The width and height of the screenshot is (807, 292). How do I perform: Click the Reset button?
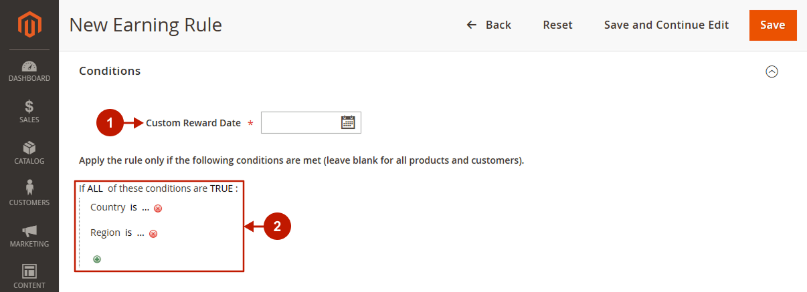557,25
